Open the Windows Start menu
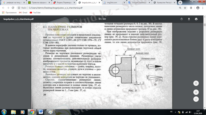The height and width of the screenshot is (115, 206). point(4,112)
